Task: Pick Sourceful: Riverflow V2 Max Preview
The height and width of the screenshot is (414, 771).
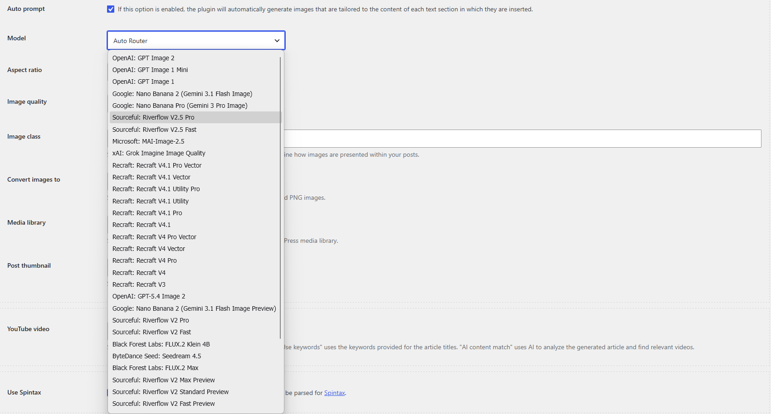Action: [x=195, y=380]
